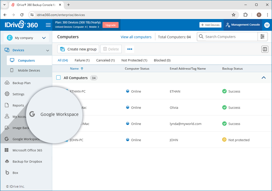Follow the View all computers link
This screenshot has width=272, height=191.
click(136, 37)
